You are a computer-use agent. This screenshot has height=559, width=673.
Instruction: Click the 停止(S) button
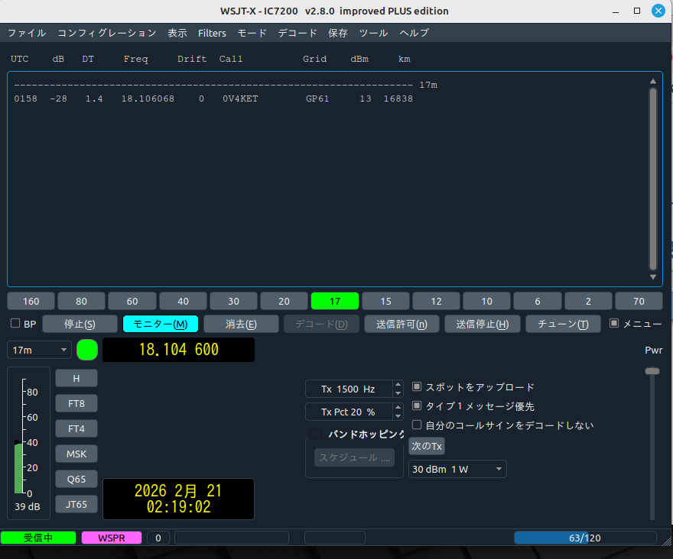tap(80, 324)
